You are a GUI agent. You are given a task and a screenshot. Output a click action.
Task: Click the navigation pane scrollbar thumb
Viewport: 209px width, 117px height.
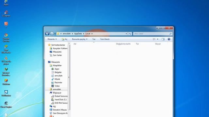point(69,77)
